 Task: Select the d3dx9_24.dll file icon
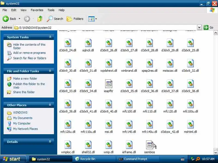pyautogui.click(x=68, y=43)
